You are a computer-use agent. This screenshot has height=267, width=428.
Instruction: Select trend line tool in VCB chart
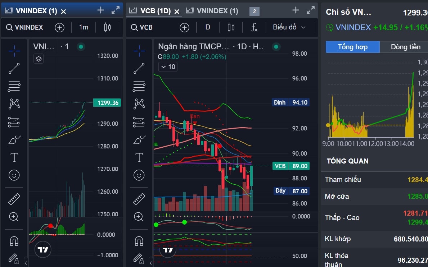tap(139, 68)
